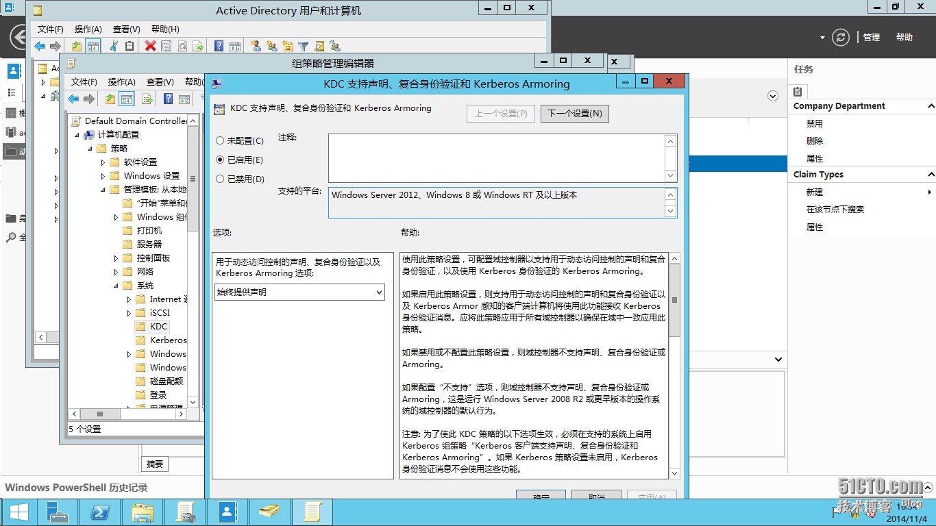
Task: Open the 始终提供声明 options dropdown
Action: (299, 292)
